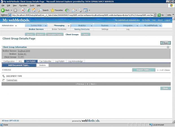Open the Favorites menu
175x127 pixels.
23,5
